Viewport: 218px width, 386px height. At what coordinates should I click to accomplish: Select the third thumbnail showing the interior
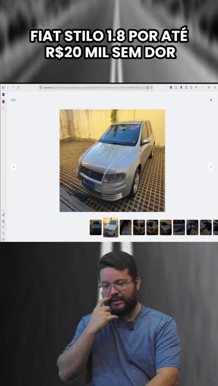tap(126, 227)
